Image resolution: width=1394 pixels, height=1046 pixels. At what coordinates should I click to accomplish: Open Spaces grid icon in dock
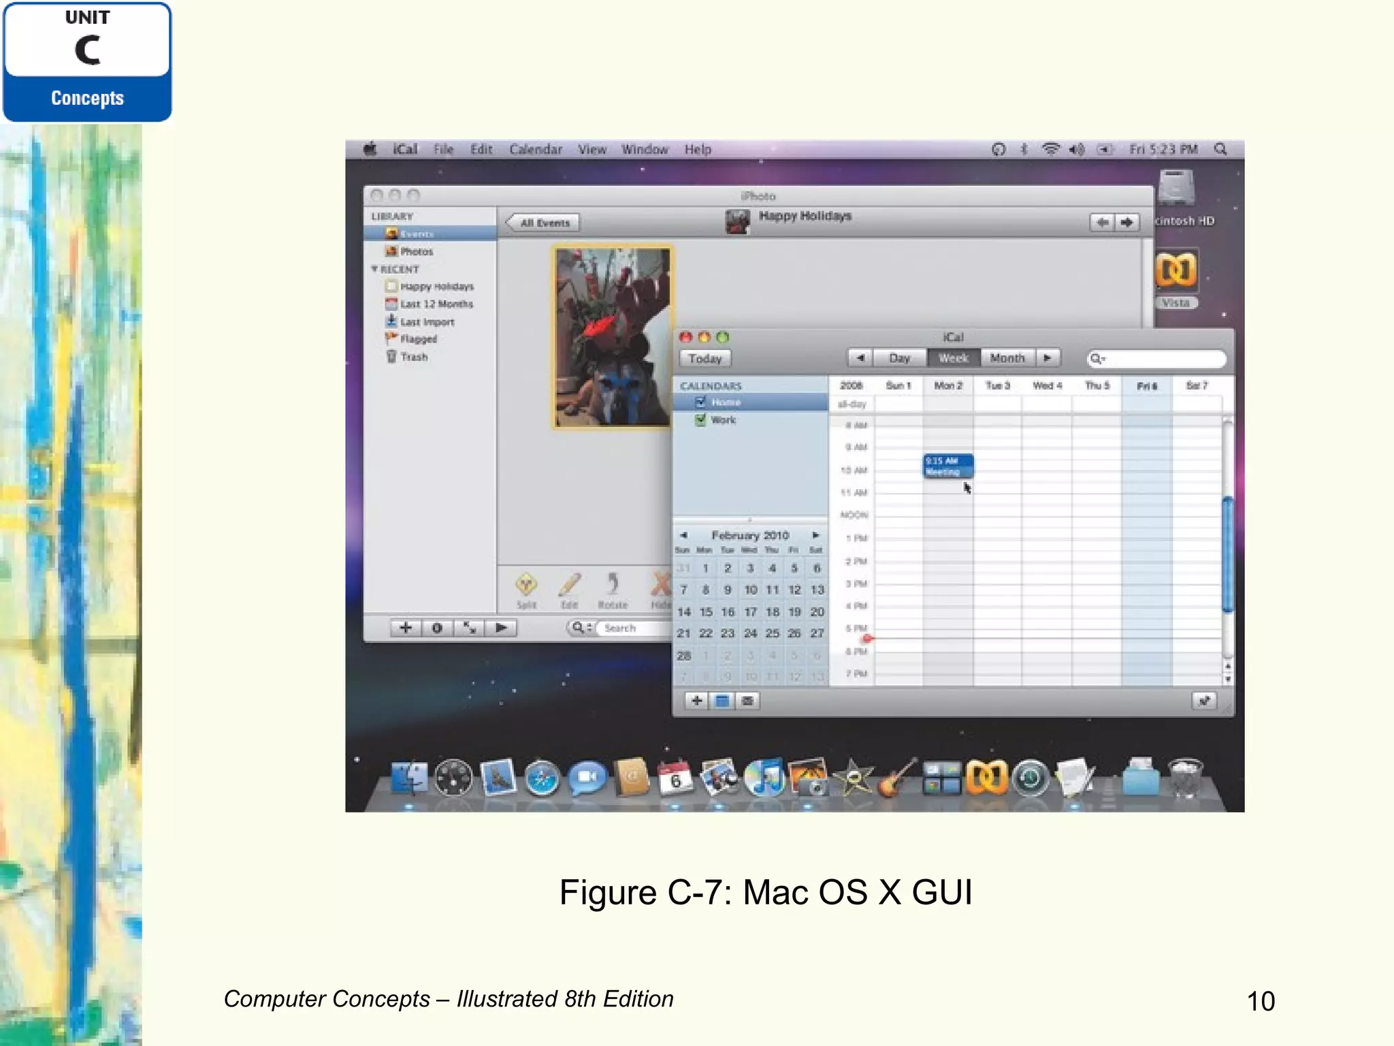(x=941, y=778)
